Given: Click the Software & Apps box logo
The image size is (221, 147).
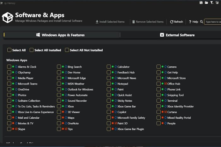Looking at the screenshot, I should pos(7,18).
